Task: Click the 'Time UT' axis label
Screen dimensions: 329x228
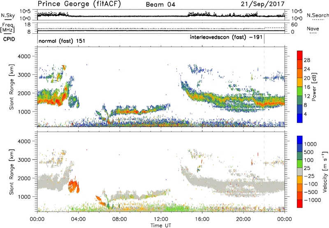Action: 161,225
